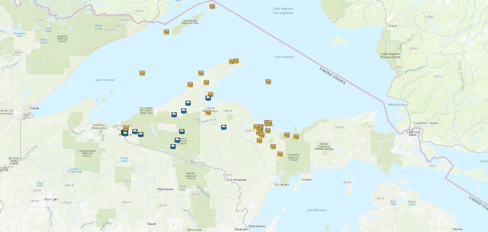488x232 pixels.
Task: Click the Lac Supérieur label
Action: click(283, 13)
